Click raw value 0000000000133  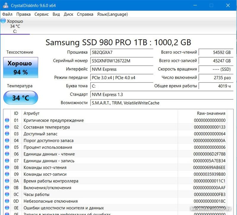pyautogui.click(x=210, y=127)
